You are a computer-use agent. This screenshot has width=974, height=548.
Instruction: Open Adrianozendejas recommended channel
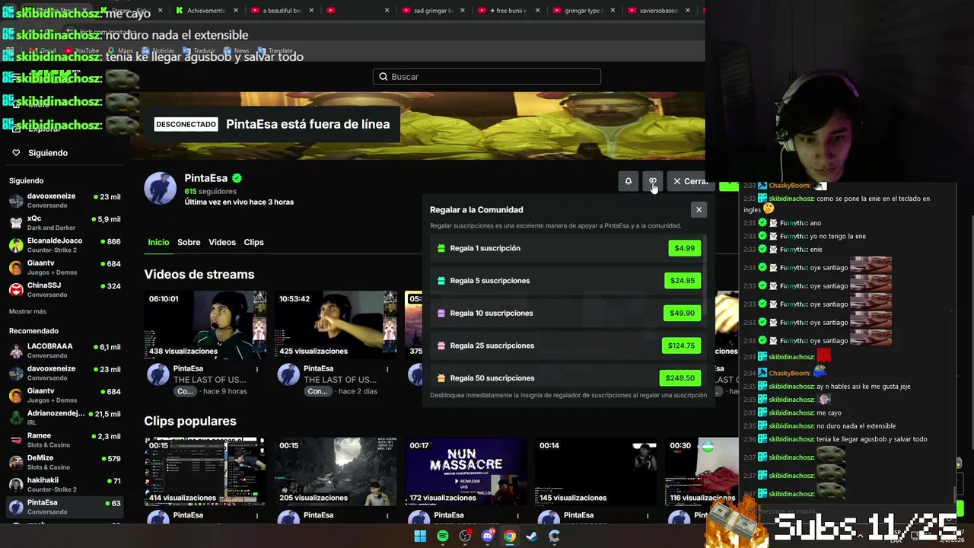pyautogui.click(x=65, y=418)
